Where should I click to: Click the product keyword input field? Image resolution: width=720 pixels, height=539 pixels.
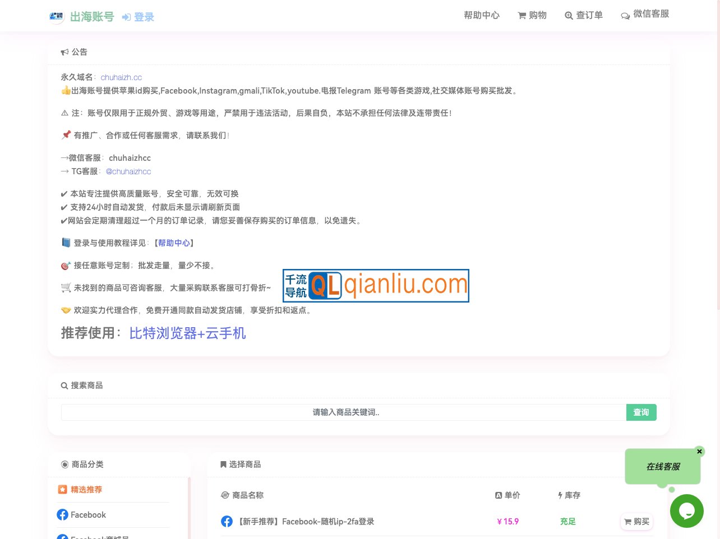tap(345, 412)
